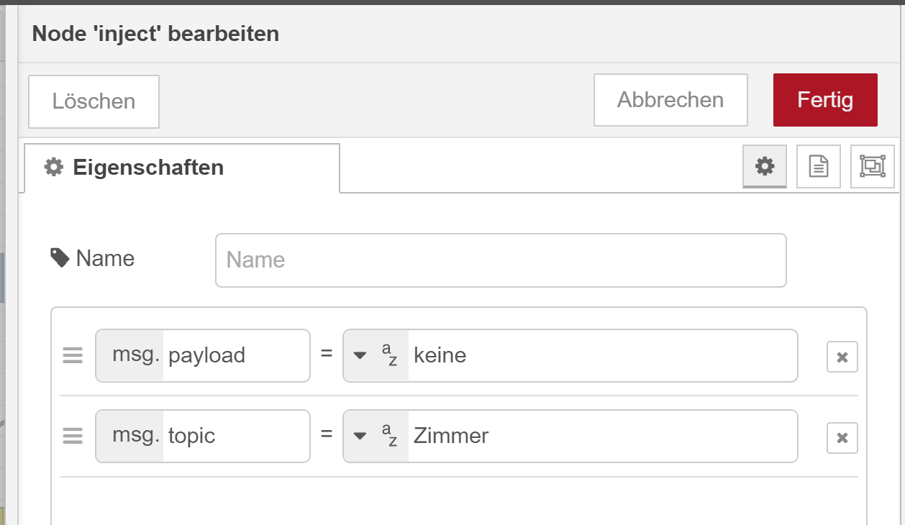
Task: Open type dropdown for payload value
Action: pyautogui.click(x=360, y=356)
